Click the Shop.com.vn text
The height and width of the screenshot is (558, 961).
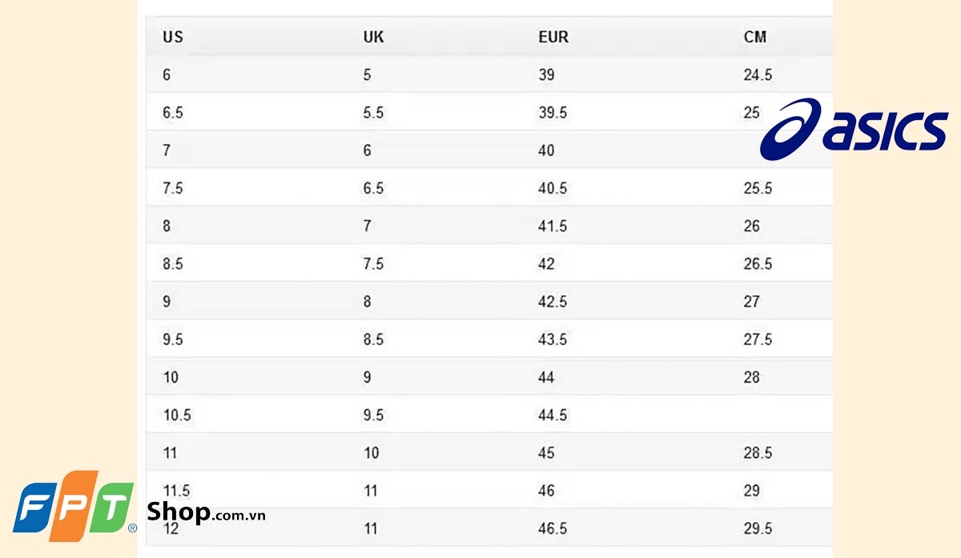(x=206, y=512)
